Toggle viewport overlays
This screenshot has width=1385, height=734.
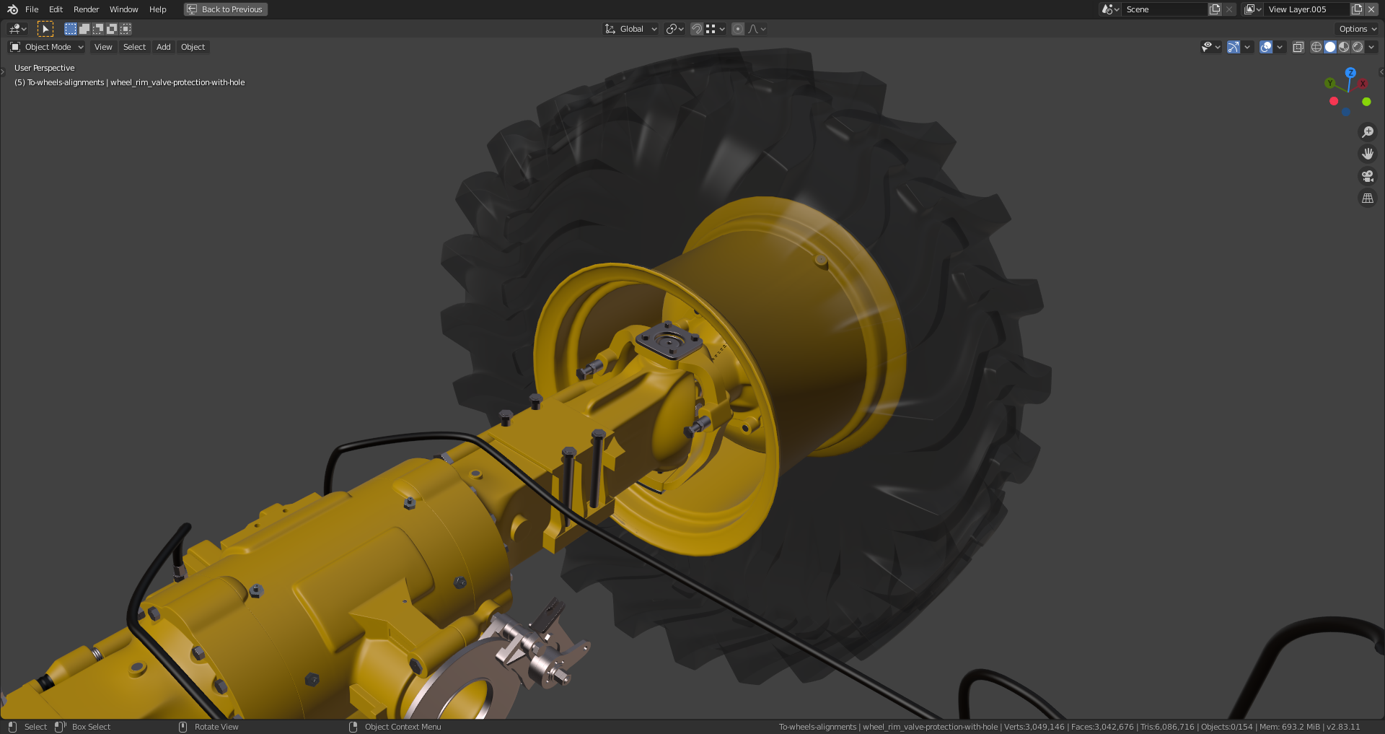point(1266,47)
